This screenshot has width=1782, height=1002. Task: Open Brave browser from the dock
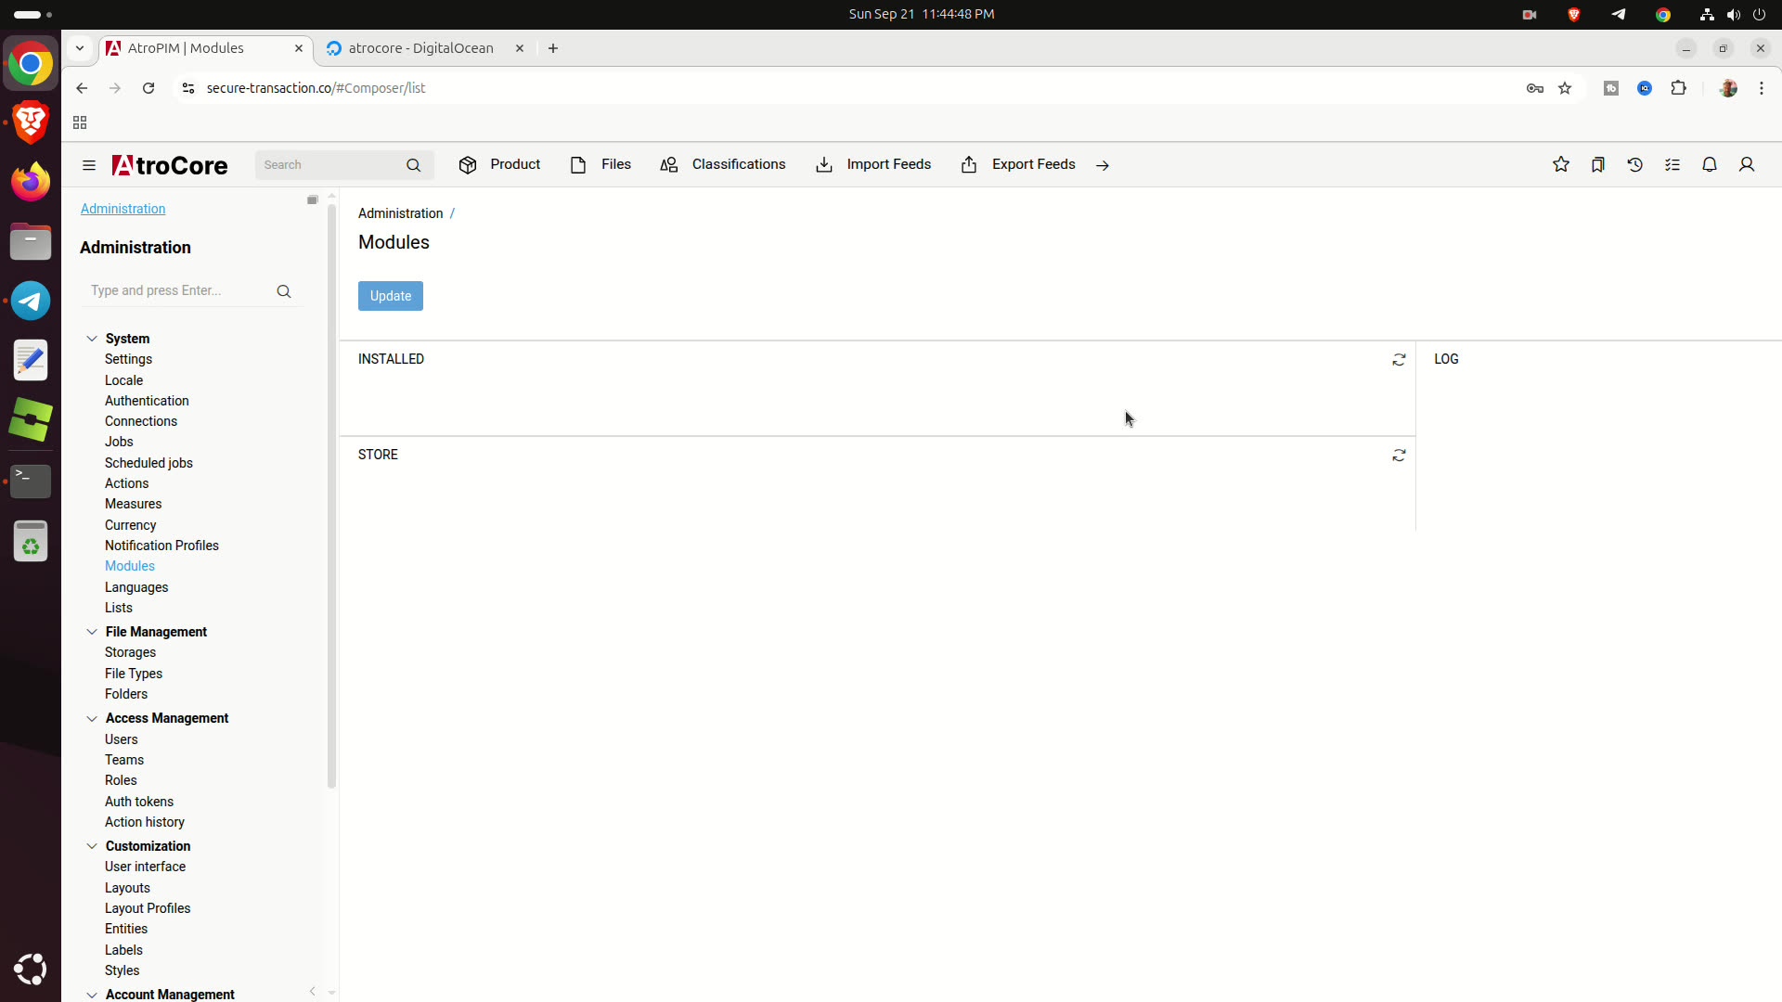point(31,122)
